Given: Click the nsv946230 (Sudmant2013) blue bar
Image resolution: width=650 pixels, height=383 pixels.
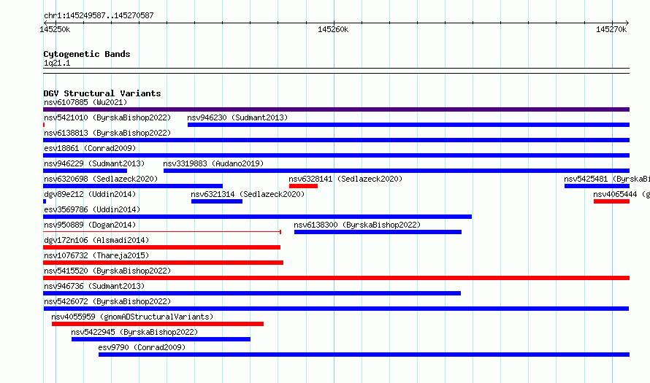Looking at the screenshot, I should point(408,125).
